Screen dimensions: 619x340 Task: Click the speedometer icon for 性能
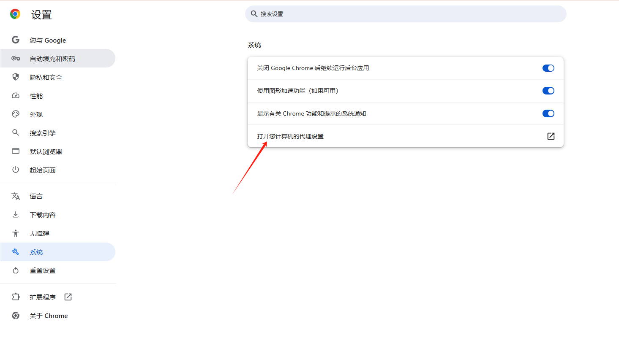click(16, 96)
